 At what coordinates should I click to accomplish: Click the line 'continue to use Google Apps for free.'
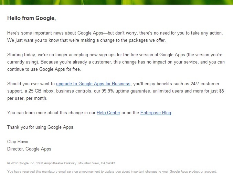pyautogui.click(x=44, y=69)
